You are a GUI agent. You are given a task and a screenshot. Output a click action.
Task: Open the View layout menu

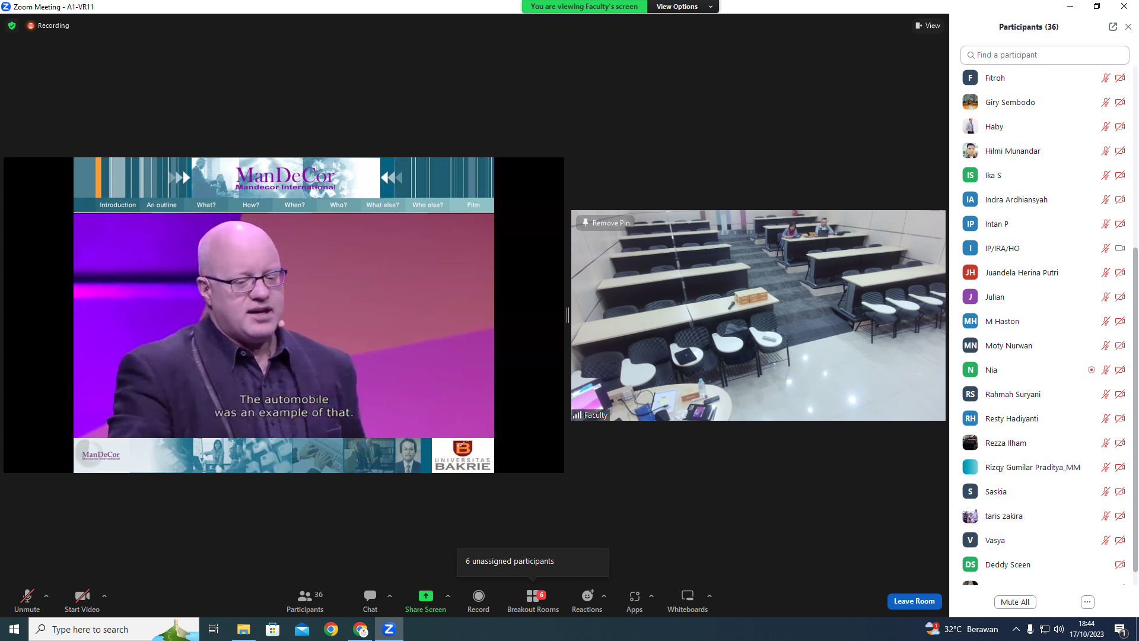928,26
